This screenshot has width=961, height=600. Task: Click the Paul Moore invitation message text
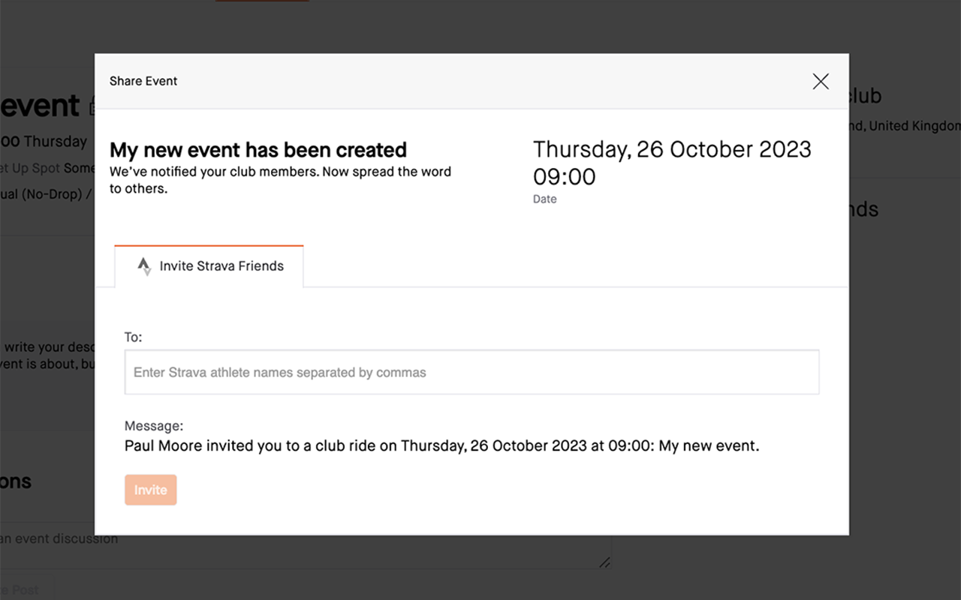[x=442, y=446]
